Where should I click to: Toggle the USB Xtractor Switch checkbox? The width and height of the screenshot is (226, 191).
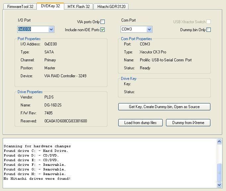(x=208, y=22)
